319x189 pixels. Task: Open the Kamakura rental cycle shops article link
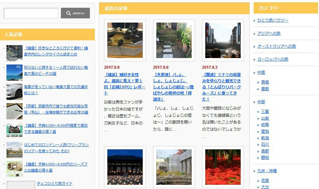56,51
